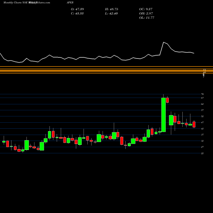
Task: Click the open price value O: 47.39
Action: (x=78, y=9)
